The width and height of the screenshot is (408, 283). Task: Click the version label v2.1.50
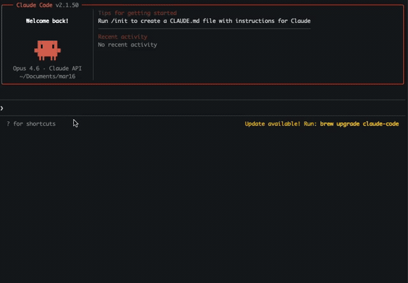[x=67, y=5]
